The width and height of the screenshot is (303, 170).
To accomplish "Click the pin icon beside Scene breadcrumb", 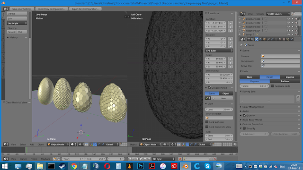I will (x=241, y=45).
